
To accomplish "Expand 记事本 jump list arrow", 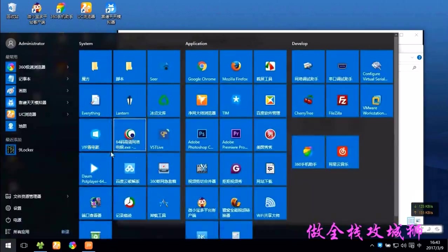I will coord(68,79).
